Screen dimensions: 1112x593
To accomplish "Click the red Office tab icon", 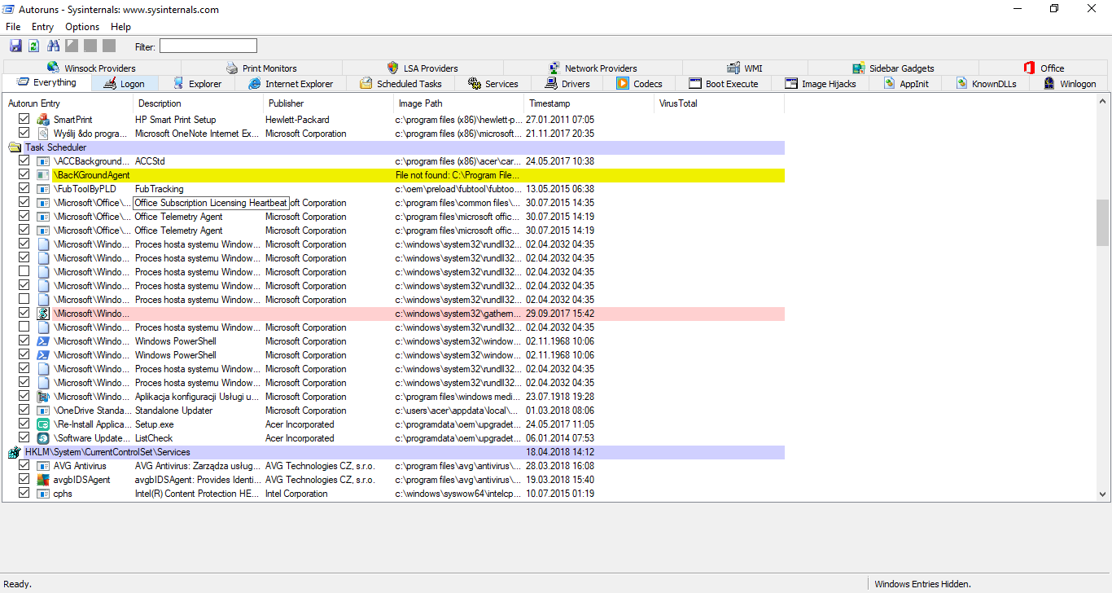I will pyautogui.click(x=1030, y=68).
